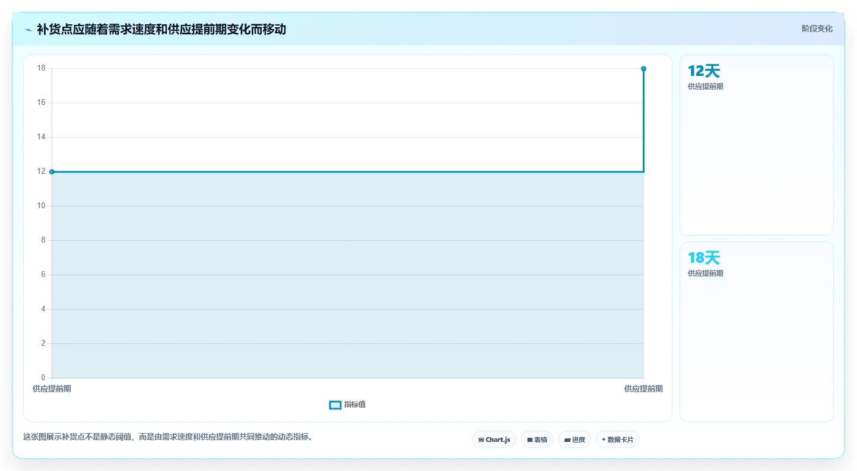Click the 指标值 legend color box
Viewport: 857px width, 471px height.
click(335, 405)
